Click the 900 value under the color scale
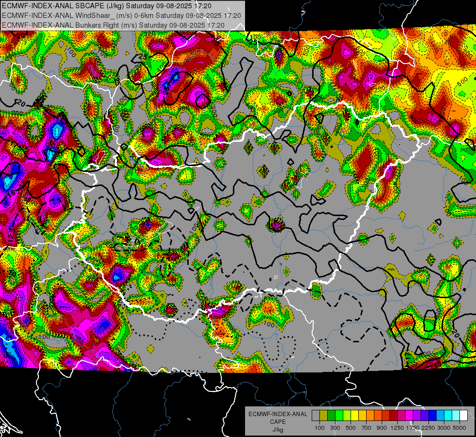This screenshot has width=476, height=437. point(382,428)
